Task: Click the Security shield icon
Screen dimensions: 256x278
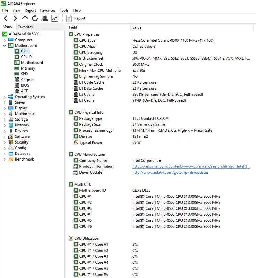Action: [11, 142]
